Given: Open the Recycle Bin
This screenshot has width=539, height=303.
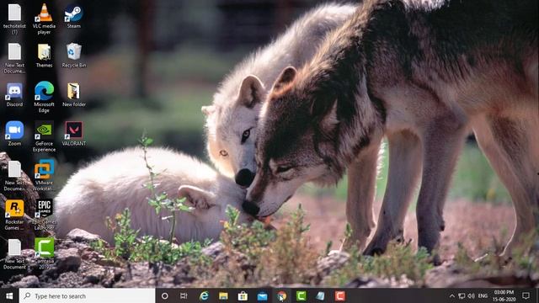Looking at the screenshot, I should (x=74, y=55).
